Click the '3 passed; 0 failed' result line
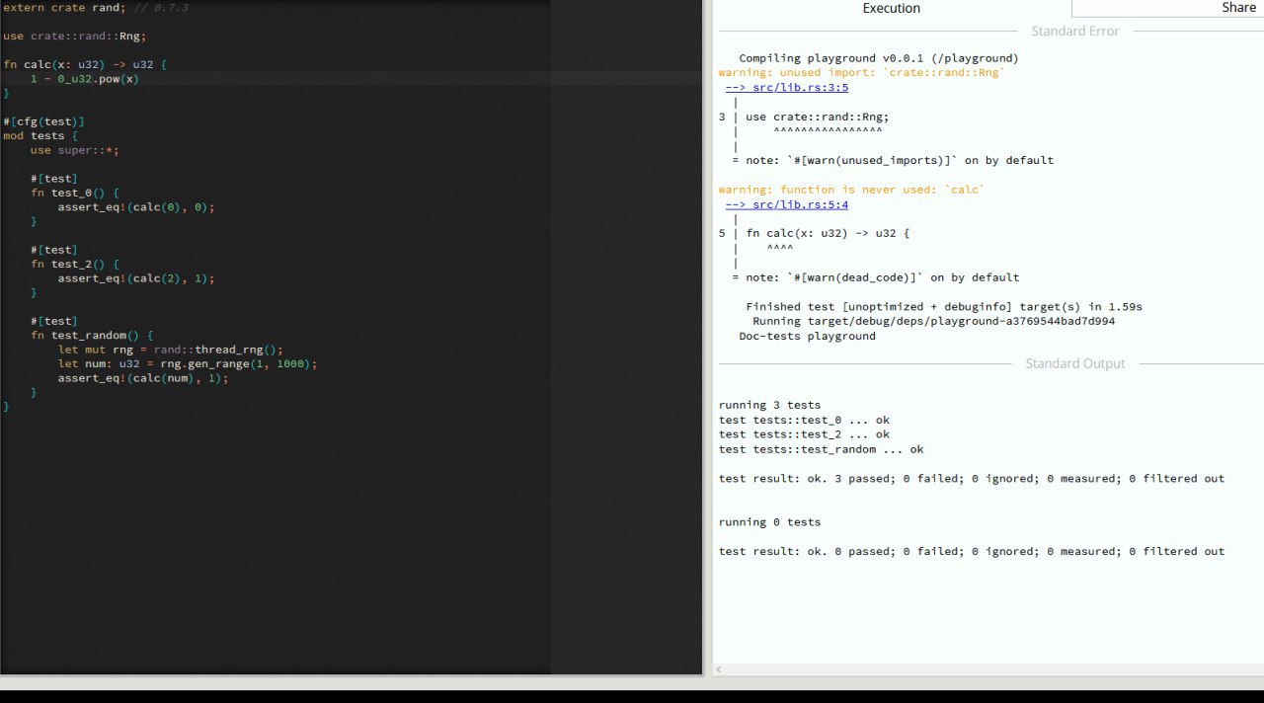Image resolution: width=1264 pixels, height=703 pixels. pos(972,479)
